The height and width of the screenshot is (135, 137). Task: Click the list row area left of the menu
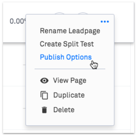[x=14, y=75]
